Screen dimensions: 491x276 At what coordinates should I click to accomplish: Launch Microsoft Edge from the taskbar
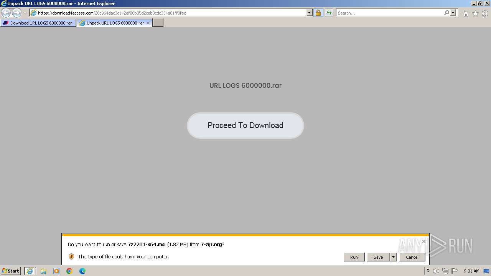pos(82,271)
